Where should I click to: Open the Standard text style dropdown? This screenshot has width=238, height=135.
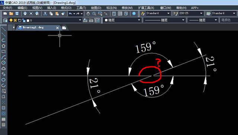pos(168,13)
